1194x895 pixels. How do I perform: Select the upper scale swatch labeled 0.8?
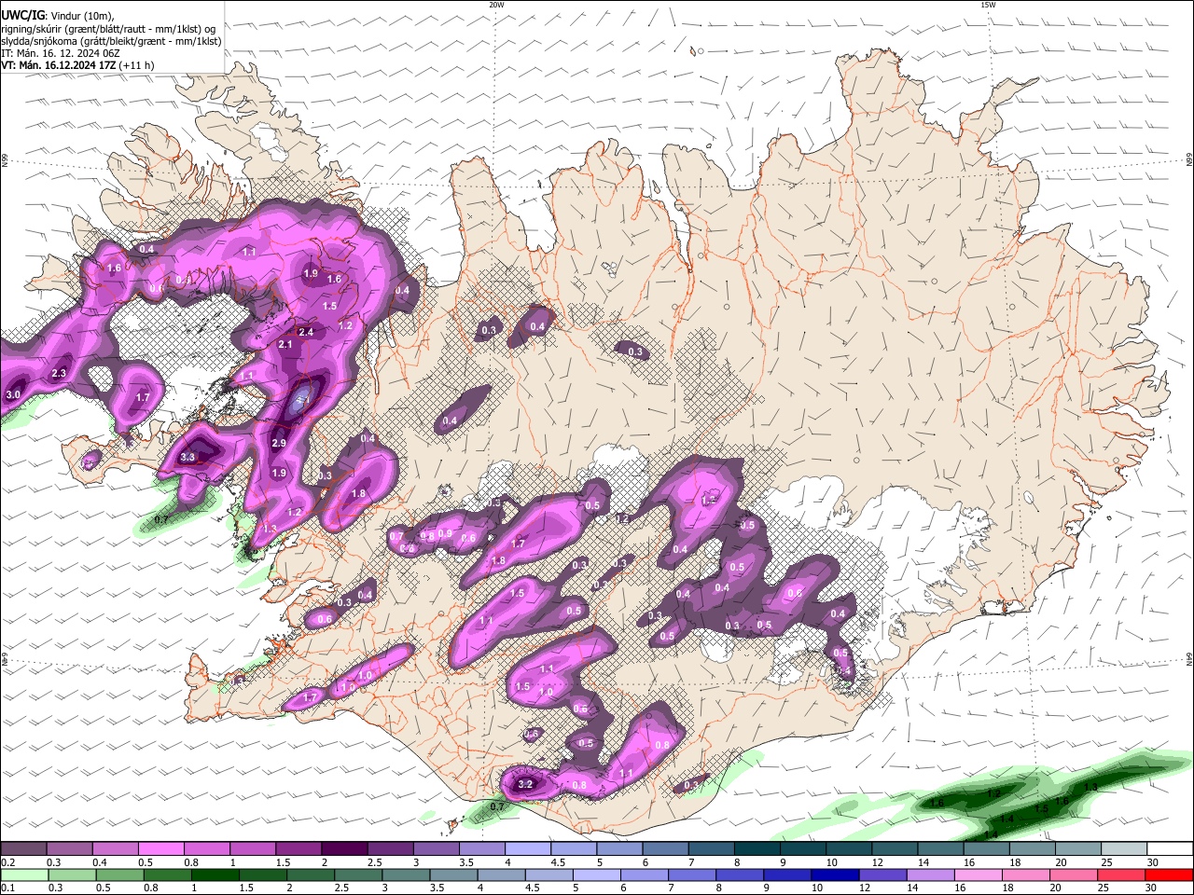pyautogui.click(x=206, y=849)
